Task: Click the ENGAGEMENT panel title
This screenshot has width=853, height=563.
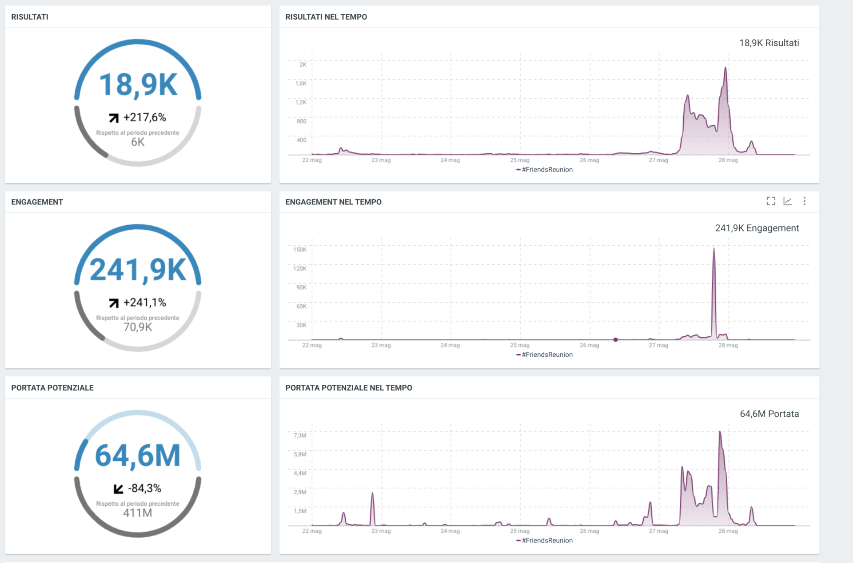Action: (37, 202)
